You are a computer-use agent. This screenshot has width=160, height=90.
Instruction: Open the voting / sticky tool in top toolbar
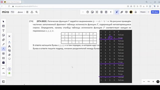coord(92,12)
